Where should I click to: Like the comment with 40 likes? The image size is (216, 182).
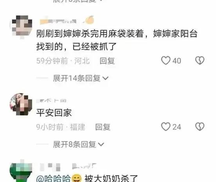166,61
